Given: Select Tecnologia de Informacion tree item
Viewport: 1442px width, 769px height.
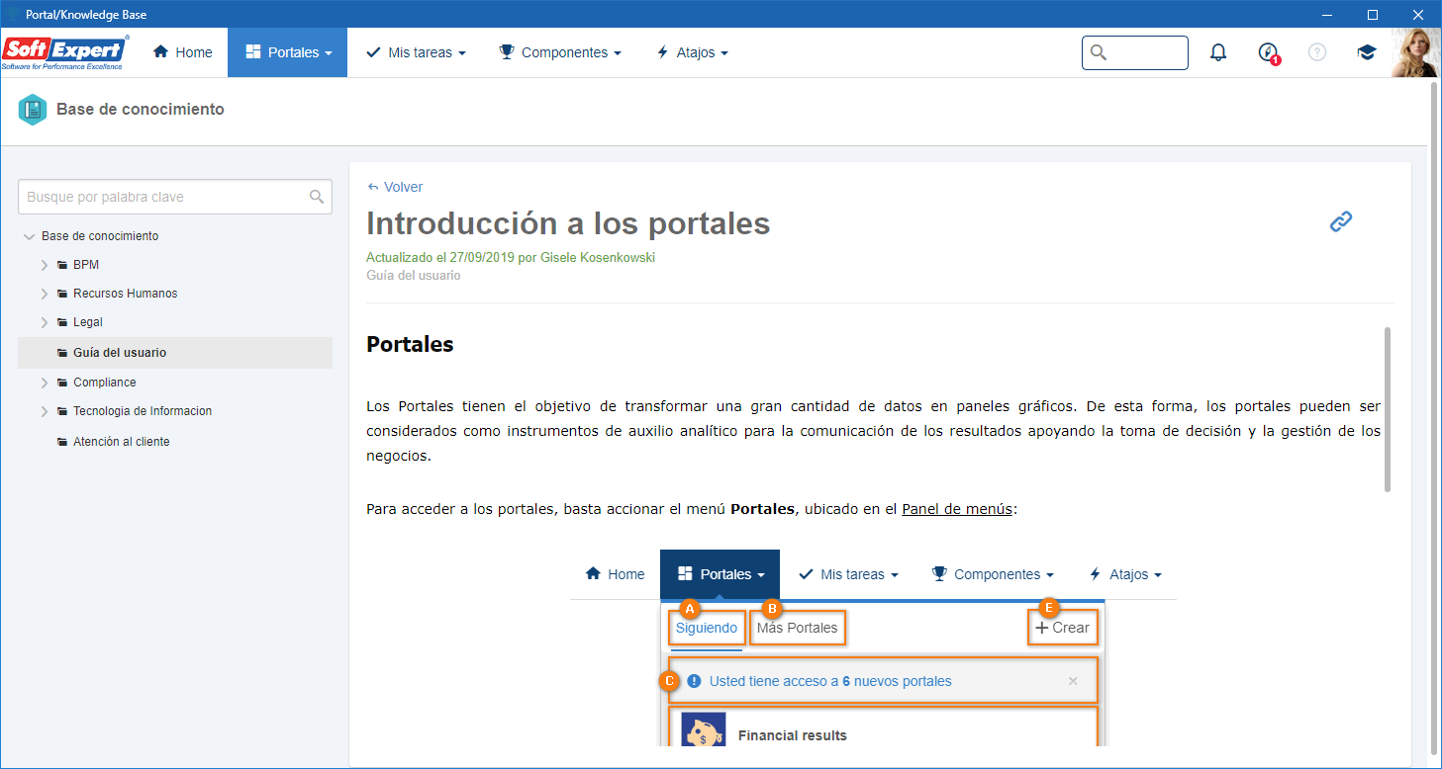Looking at the screenshot, I should tap(143, 411).
